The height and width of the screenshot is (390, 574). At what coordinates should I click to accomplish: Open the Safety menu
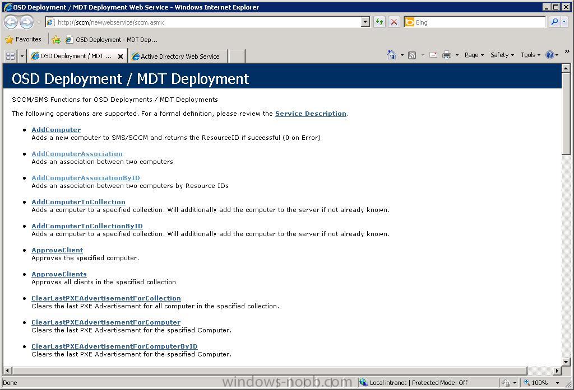tap(502, 55)
